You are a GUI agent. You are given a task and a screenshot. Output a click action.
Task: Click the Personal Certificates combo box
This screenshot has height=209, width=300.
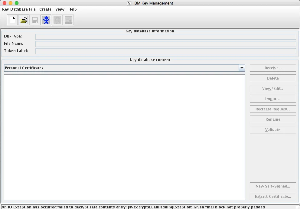pos(124,68)
